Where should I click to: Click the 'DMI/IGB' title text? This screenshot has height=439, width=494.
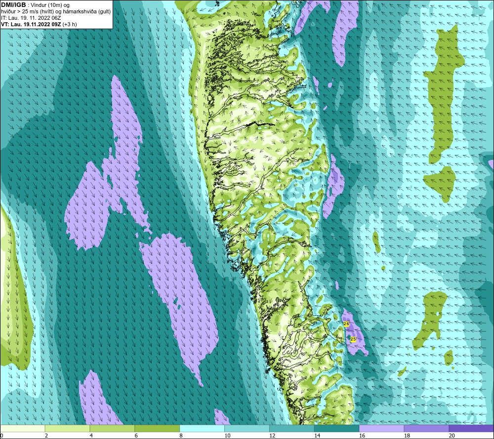13,5
